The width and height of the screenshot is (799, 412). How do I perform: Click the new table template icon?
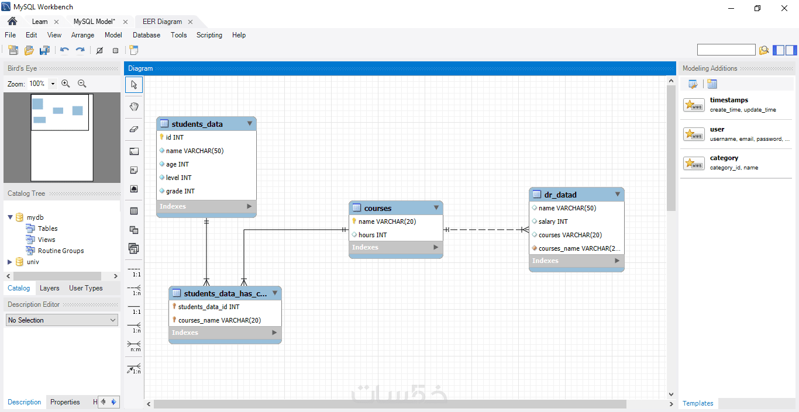712,84
